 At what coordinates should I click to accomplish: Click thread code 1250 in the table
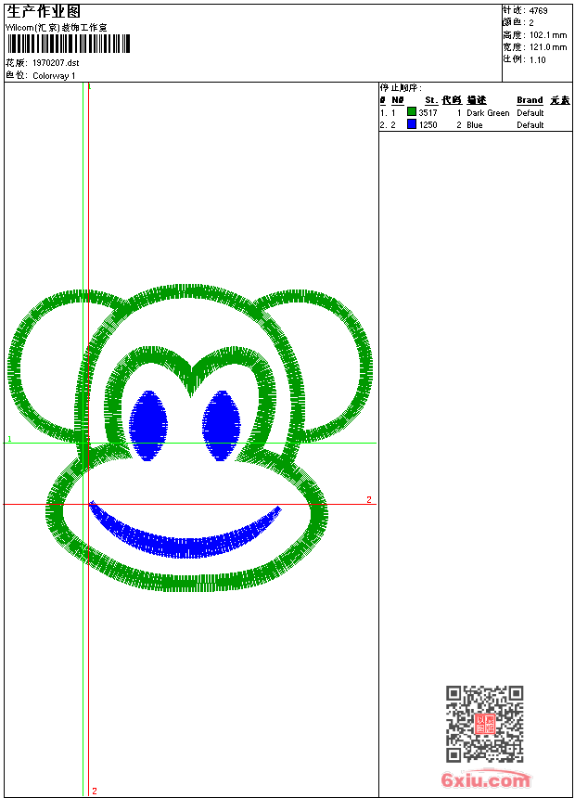428,124
